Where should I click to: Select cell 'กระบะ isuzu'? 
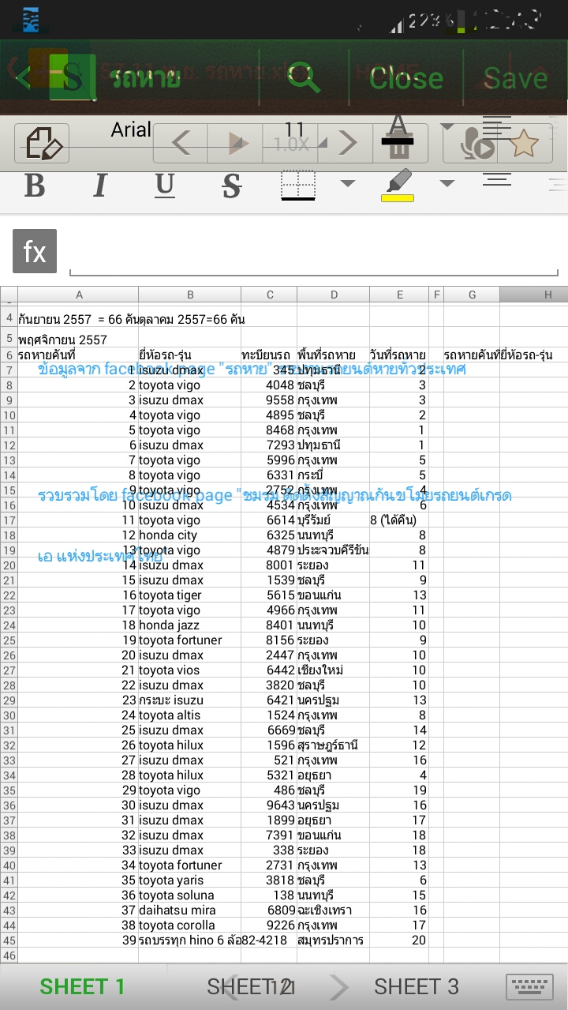(x=190, y=700)
